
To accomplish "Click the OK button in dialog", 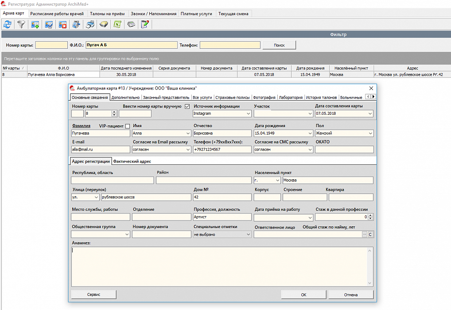I will (303, 294).
